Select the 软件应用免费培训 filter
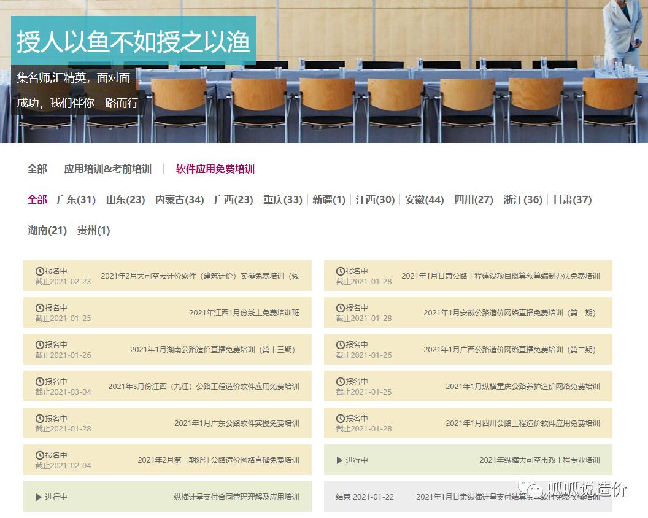Screen dimensions: 648x518 pos(216,169)
